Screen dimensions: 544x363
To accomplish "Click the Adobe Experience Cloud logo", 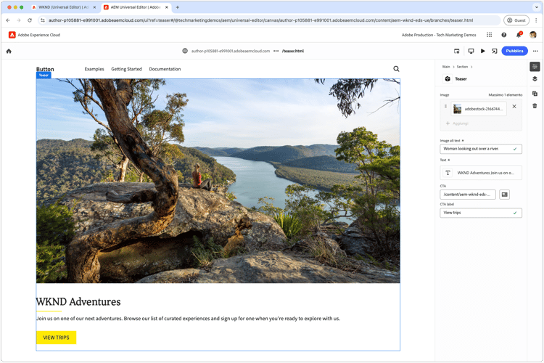I will (x=12, y=35).
